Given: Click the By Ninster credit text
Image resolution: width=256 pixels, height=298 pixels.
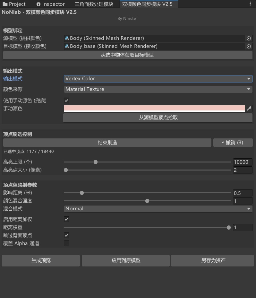Looking at the screenshot, I should (128, 18).
